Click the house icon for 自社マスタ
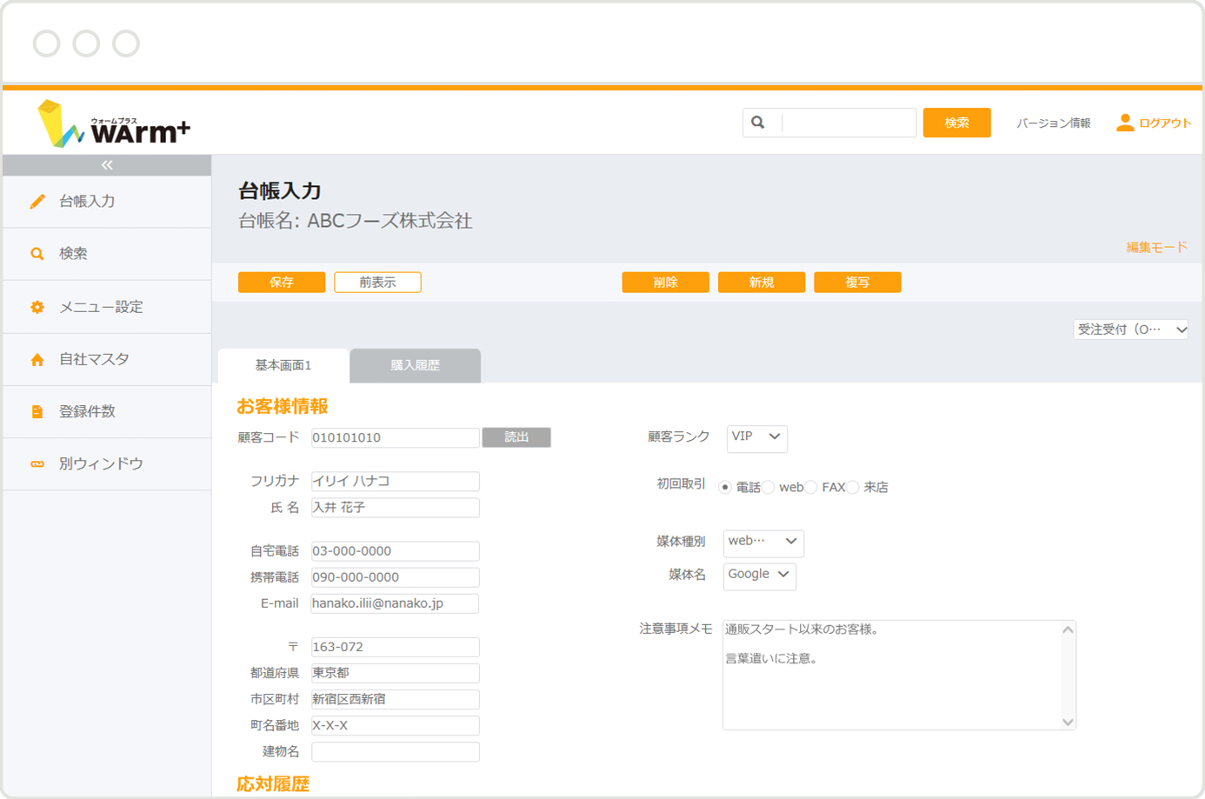 tap(37, 359)
